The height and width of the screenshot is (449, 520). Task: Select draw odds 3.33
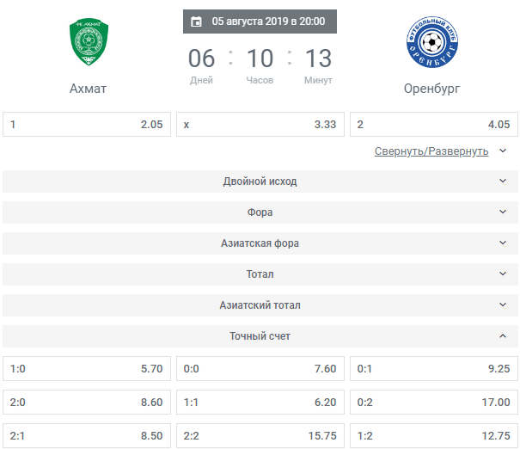pyautogui.click(x=260, y=125)
